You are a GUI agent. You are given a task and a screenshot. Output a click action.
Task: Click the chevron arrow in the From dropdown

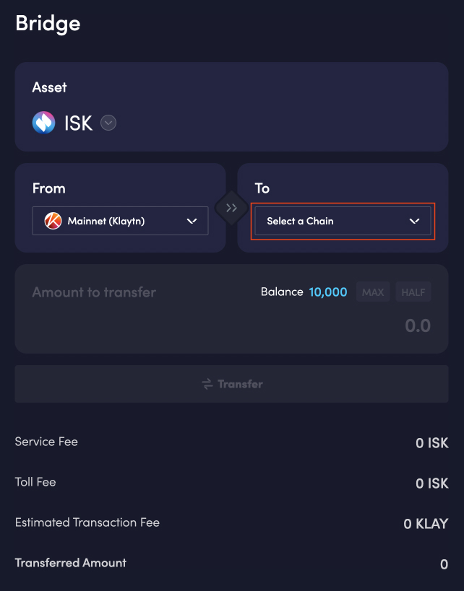point(192,222)
